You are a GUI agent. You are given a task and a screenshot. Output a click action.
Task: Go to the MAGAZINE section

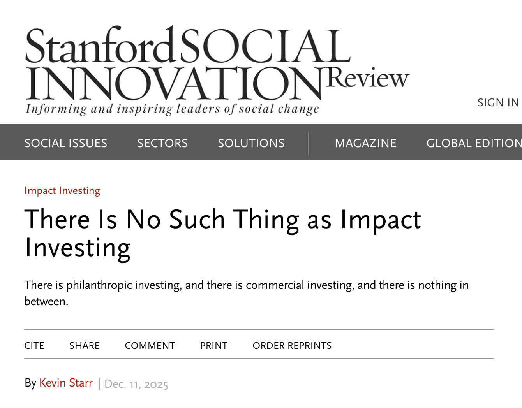pos(365,143)
